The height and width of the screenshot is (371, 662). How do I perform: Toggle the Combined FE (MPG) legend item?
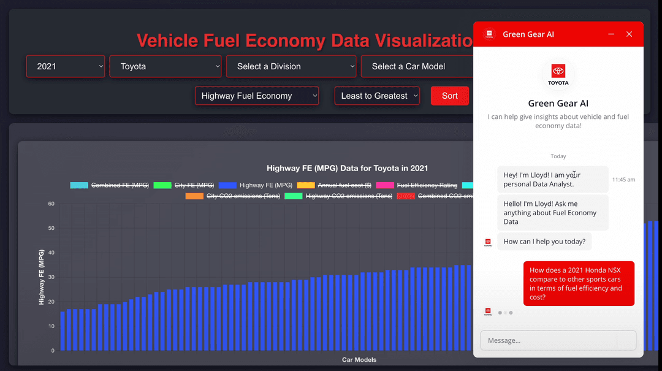point(110,185)
